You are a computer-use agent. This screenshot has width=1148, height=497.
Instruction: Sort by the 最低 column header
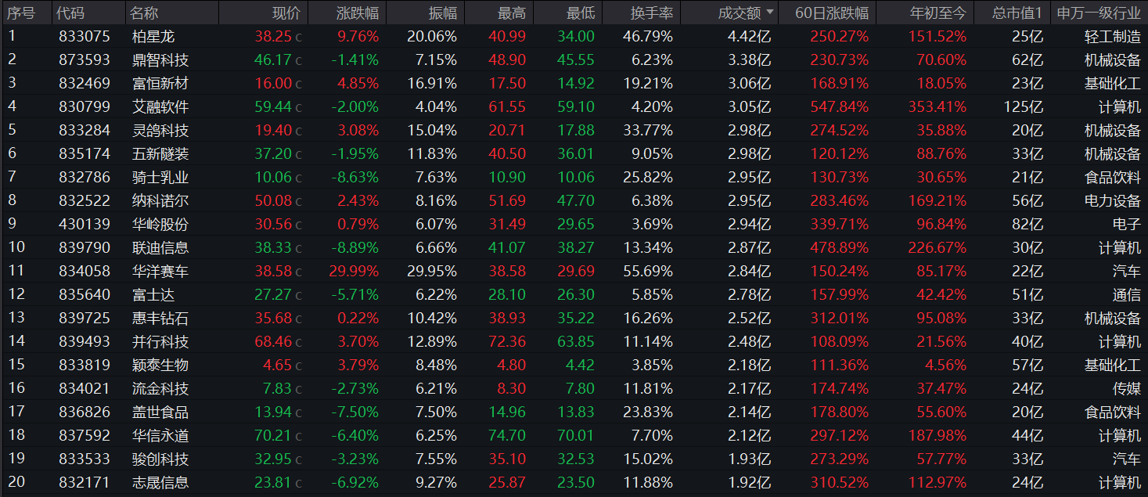click(581, 13)
